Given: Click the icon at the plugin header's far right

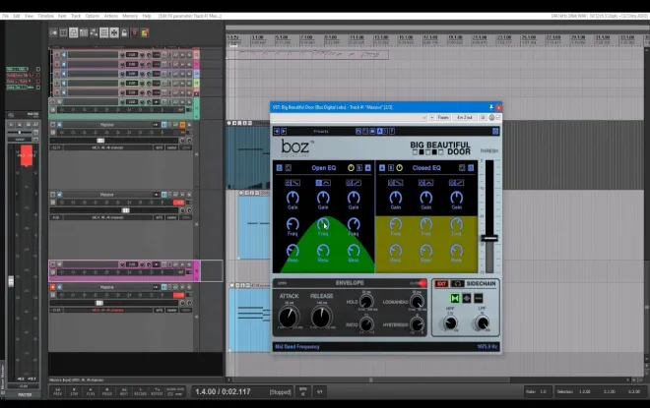Looking at the screenshot, I should coord(495,131).
